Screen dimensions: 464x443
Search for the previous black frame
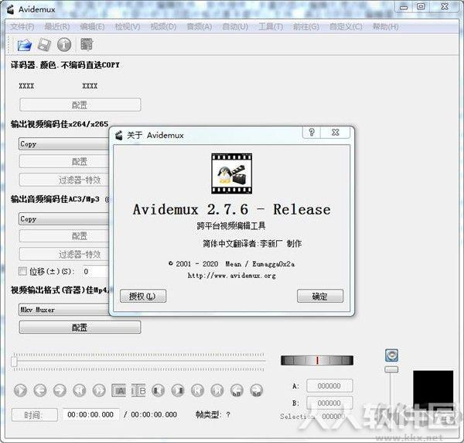158,390
